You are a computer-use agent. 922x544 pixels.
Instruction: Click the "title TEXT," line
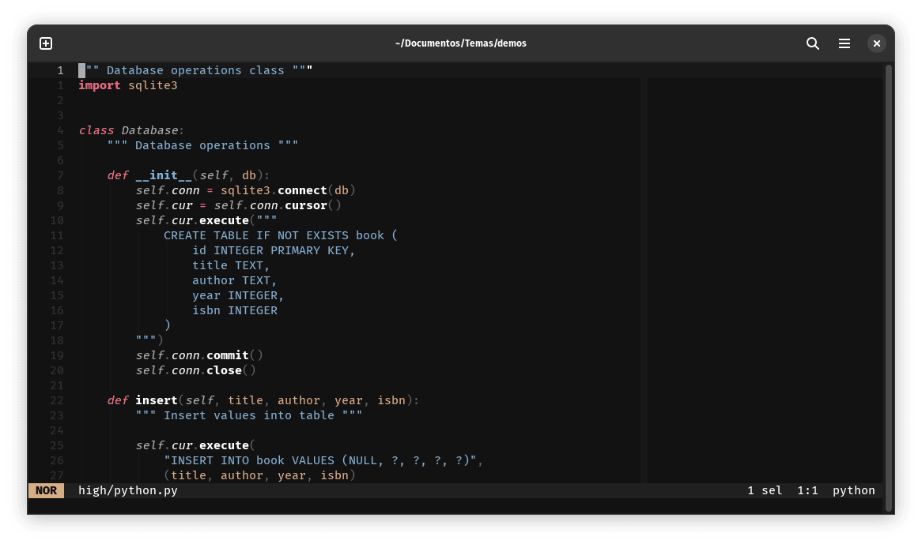pos(231,265)
